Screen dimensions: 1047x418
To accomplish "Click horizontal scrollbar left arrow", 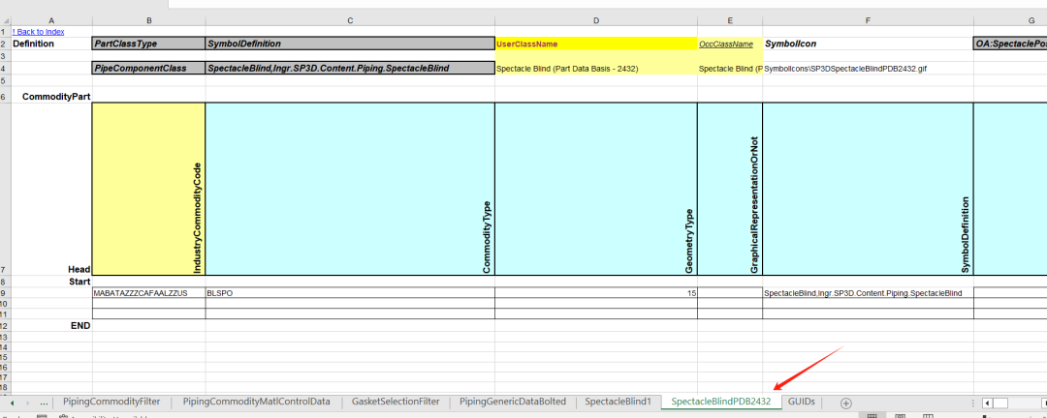I will [x=988, y=403].
